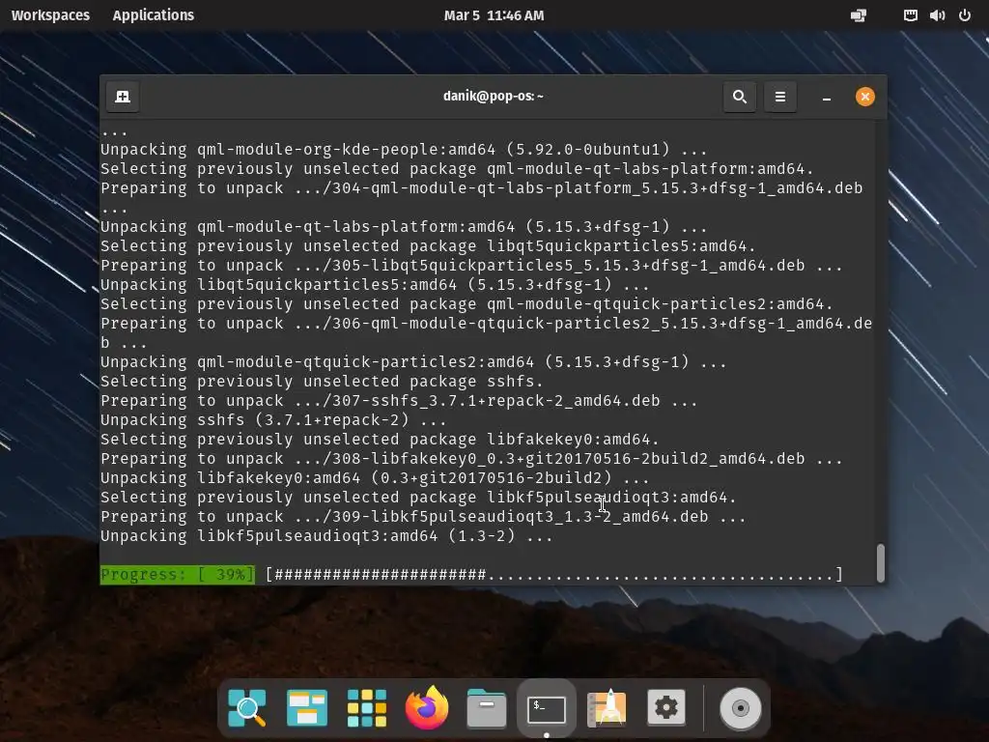The image size is (989, 742).
Task: Open the power menu in the top bar
Action: point(965,15)
